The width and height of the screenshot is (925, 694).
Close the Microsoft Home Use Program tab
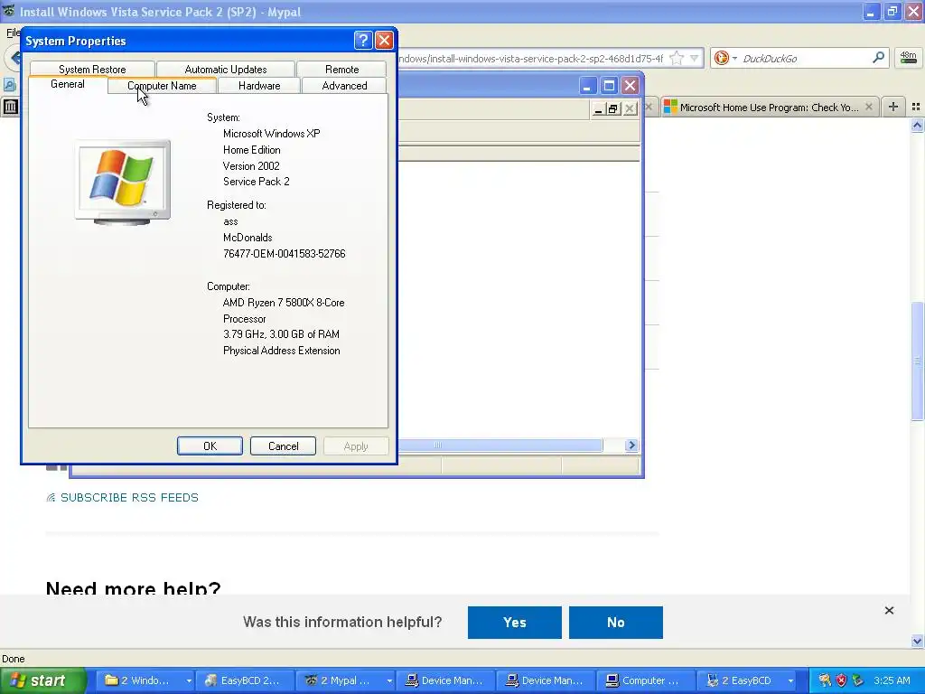point(868,107)
